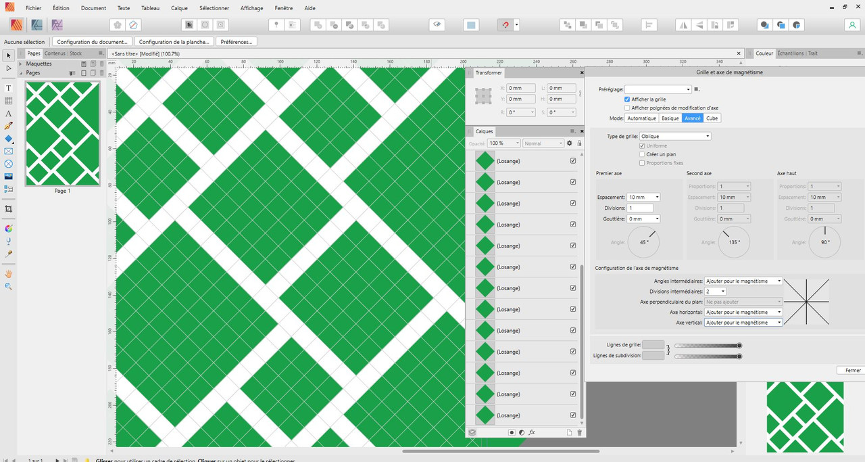Toggle visibility of the first (Losange) layer
Viewport: 865px width, 462px height.
coord(573,161)
